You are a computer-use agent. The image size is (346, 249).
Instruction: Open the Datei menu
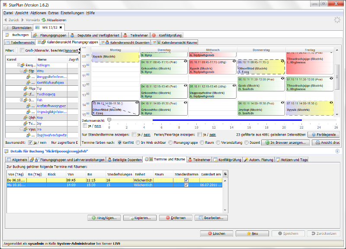tap(8, 13)
